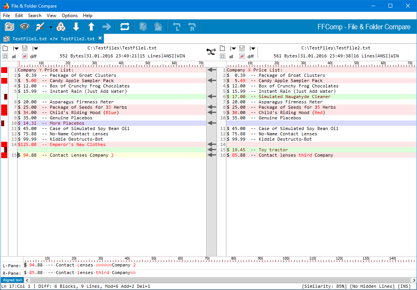This screenshot has height=290, width=417.
Task: Toggle diff selection in right pane
Action: (242, 56)
